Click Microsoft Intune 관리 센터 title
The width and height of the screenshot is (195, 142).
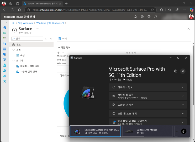click(19, 17)
